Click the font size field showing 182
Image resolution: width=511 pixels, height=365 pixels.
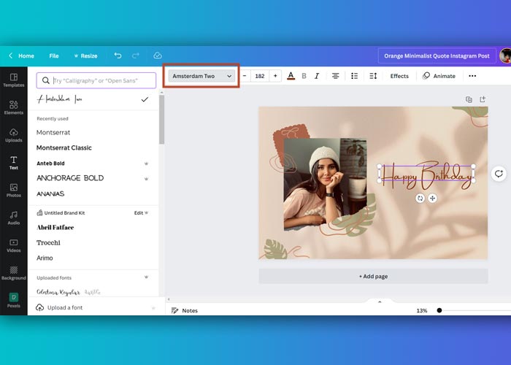tap(260, 76)
